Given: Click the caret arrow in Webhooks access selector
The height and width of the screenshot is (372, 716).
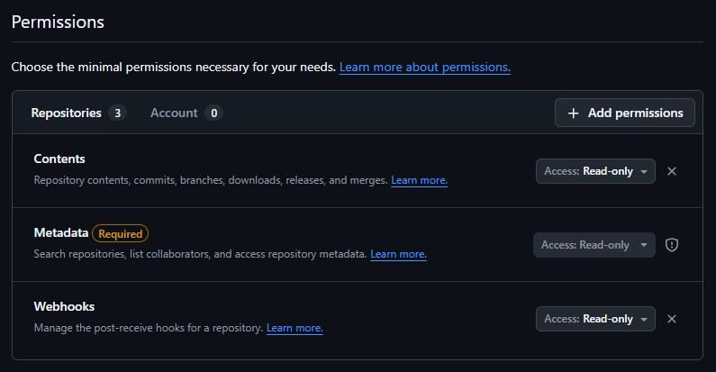Looking at the screenshot, I should tap(644, 320).
